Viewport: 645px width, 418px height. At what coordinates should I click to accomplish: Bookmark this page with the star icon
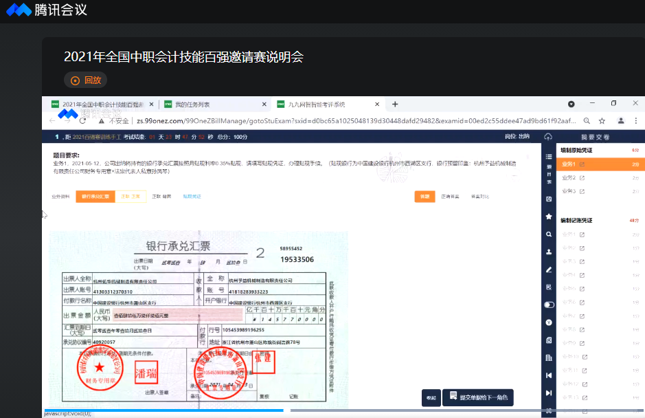602,120
